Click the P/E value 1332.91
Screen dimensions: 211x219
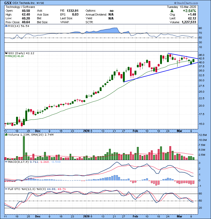pos(73,11)
